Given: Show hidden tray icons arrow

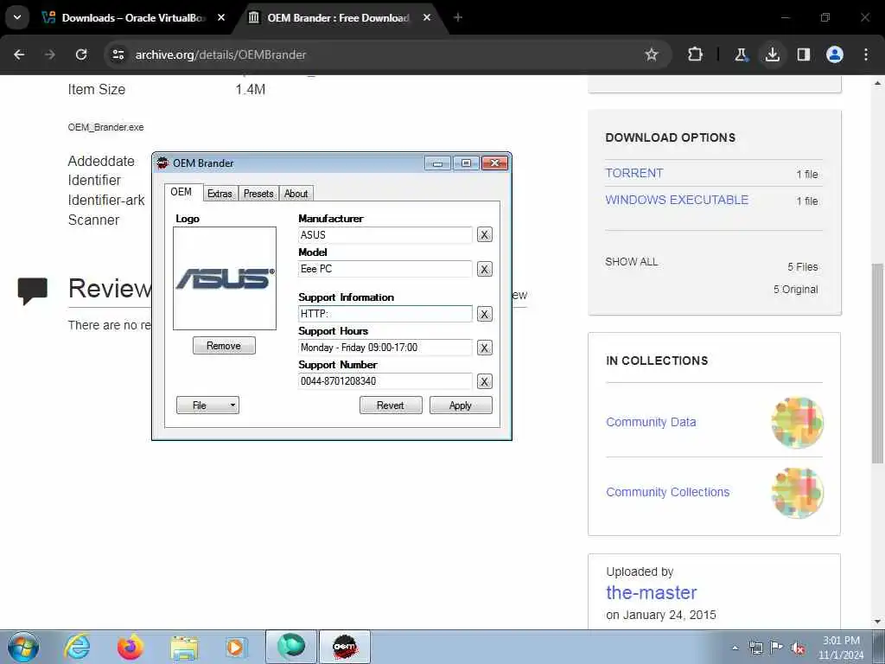Looking at the screenshot, I should pos(735,648).
